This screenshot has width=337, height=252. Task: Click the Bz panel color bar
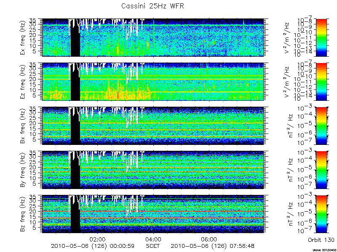tap(321, 214)
